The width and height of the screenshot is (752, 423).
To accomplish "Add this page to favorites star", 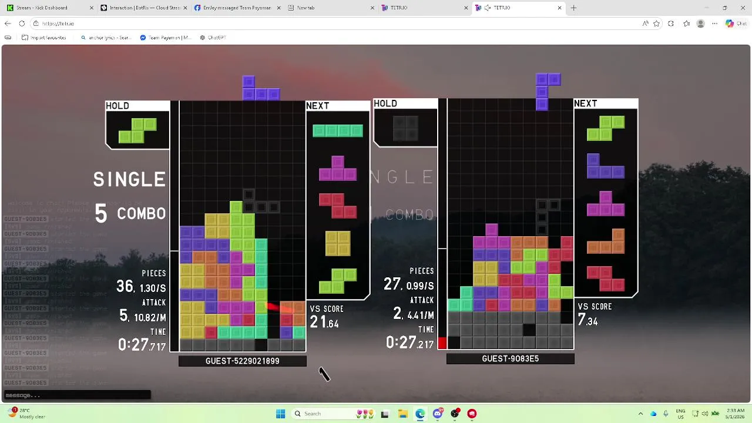I will (656, 23).
